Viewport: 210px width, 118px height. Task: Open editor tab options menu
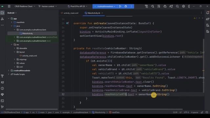pyautogui.click(x=201, y=13)
